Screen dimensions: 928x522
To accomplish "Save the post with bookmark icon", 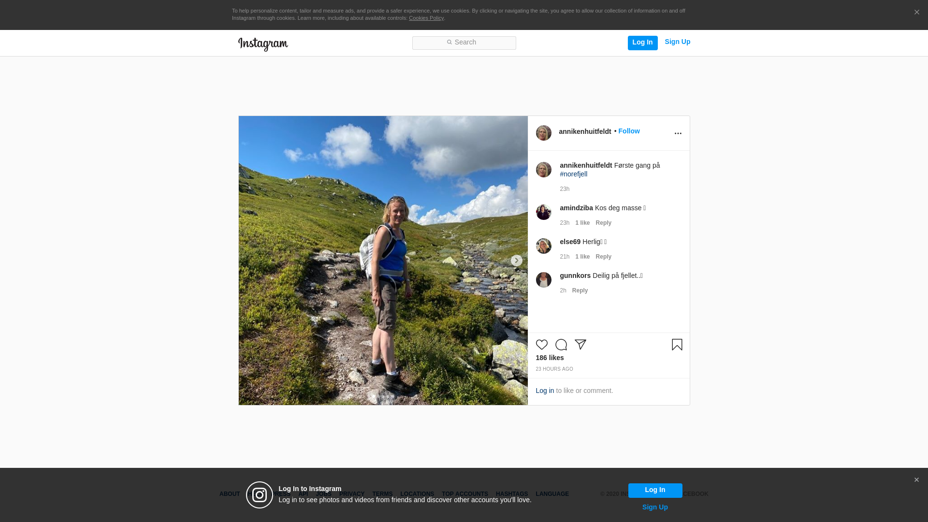I will [x=677, y=345].
